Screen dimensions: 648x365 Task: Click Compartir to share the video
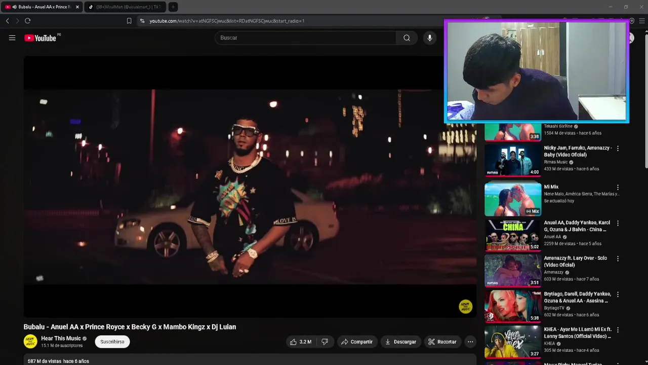(357, 342)
